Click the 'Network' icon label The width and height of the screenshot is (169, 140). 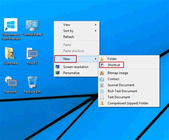[11, 92]
